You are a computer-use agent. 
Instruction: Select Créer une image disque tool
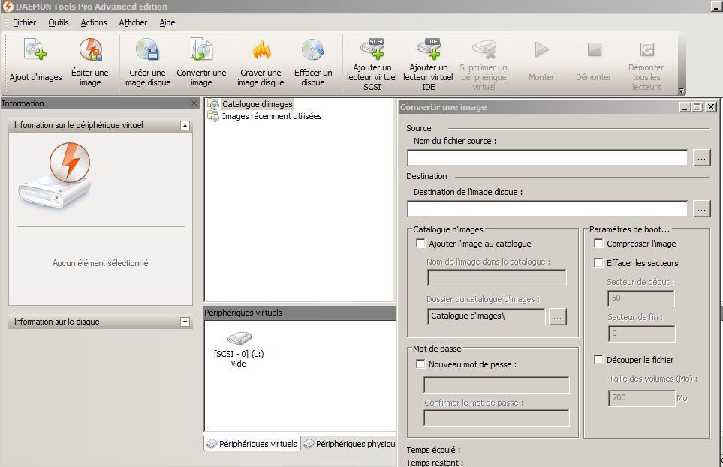click(147, 49)
